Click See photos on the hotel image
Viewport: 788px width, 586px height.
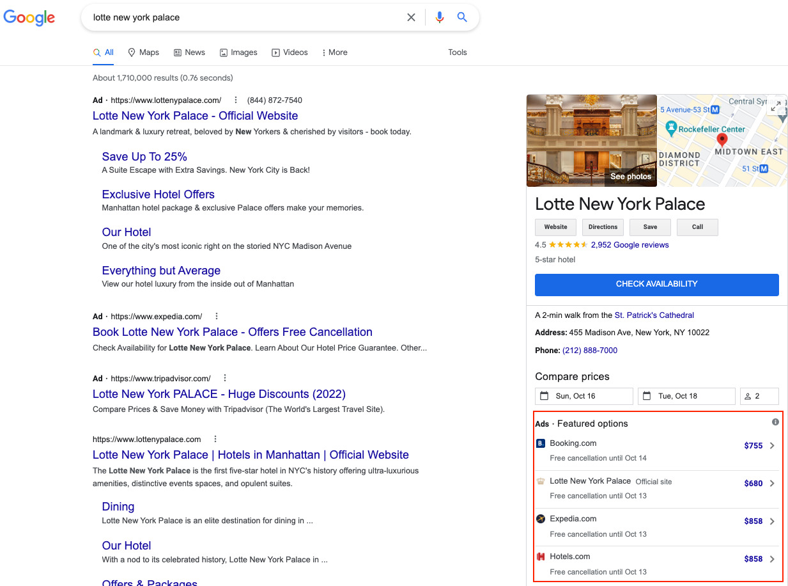630,177
